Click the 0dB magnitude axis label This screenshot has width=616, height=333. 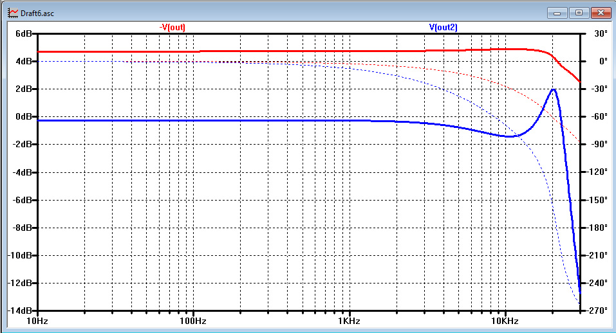(x=23, y=116)
